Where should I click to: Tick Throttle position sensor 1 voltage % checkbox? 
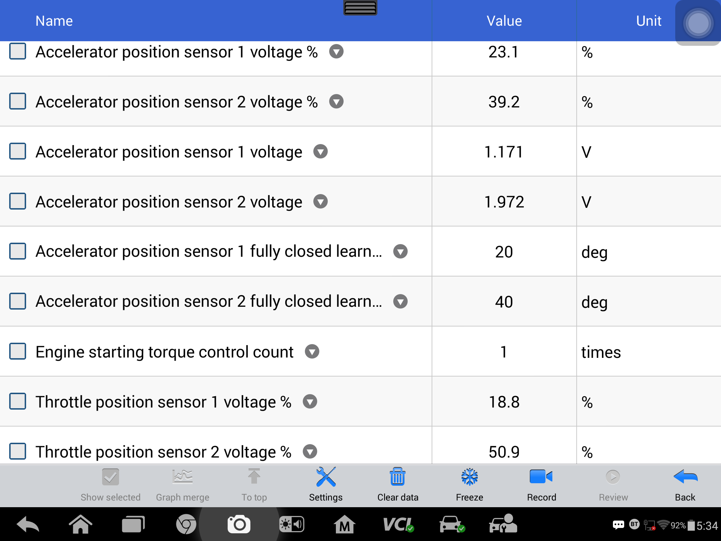(18, 401)
